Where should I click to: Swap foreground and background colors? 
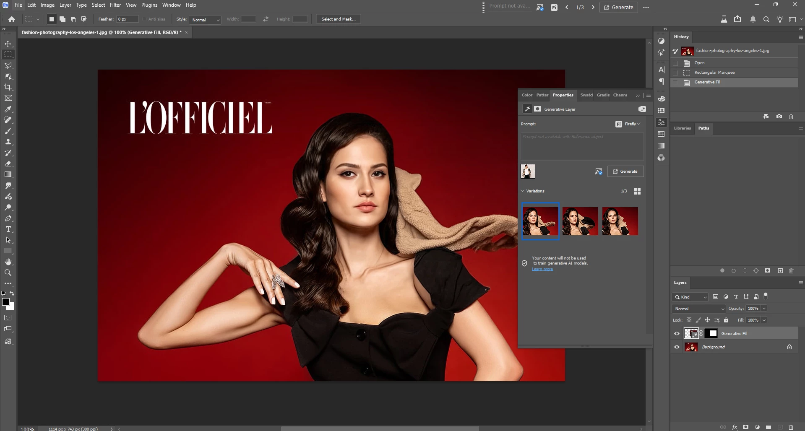pos(12,293)
